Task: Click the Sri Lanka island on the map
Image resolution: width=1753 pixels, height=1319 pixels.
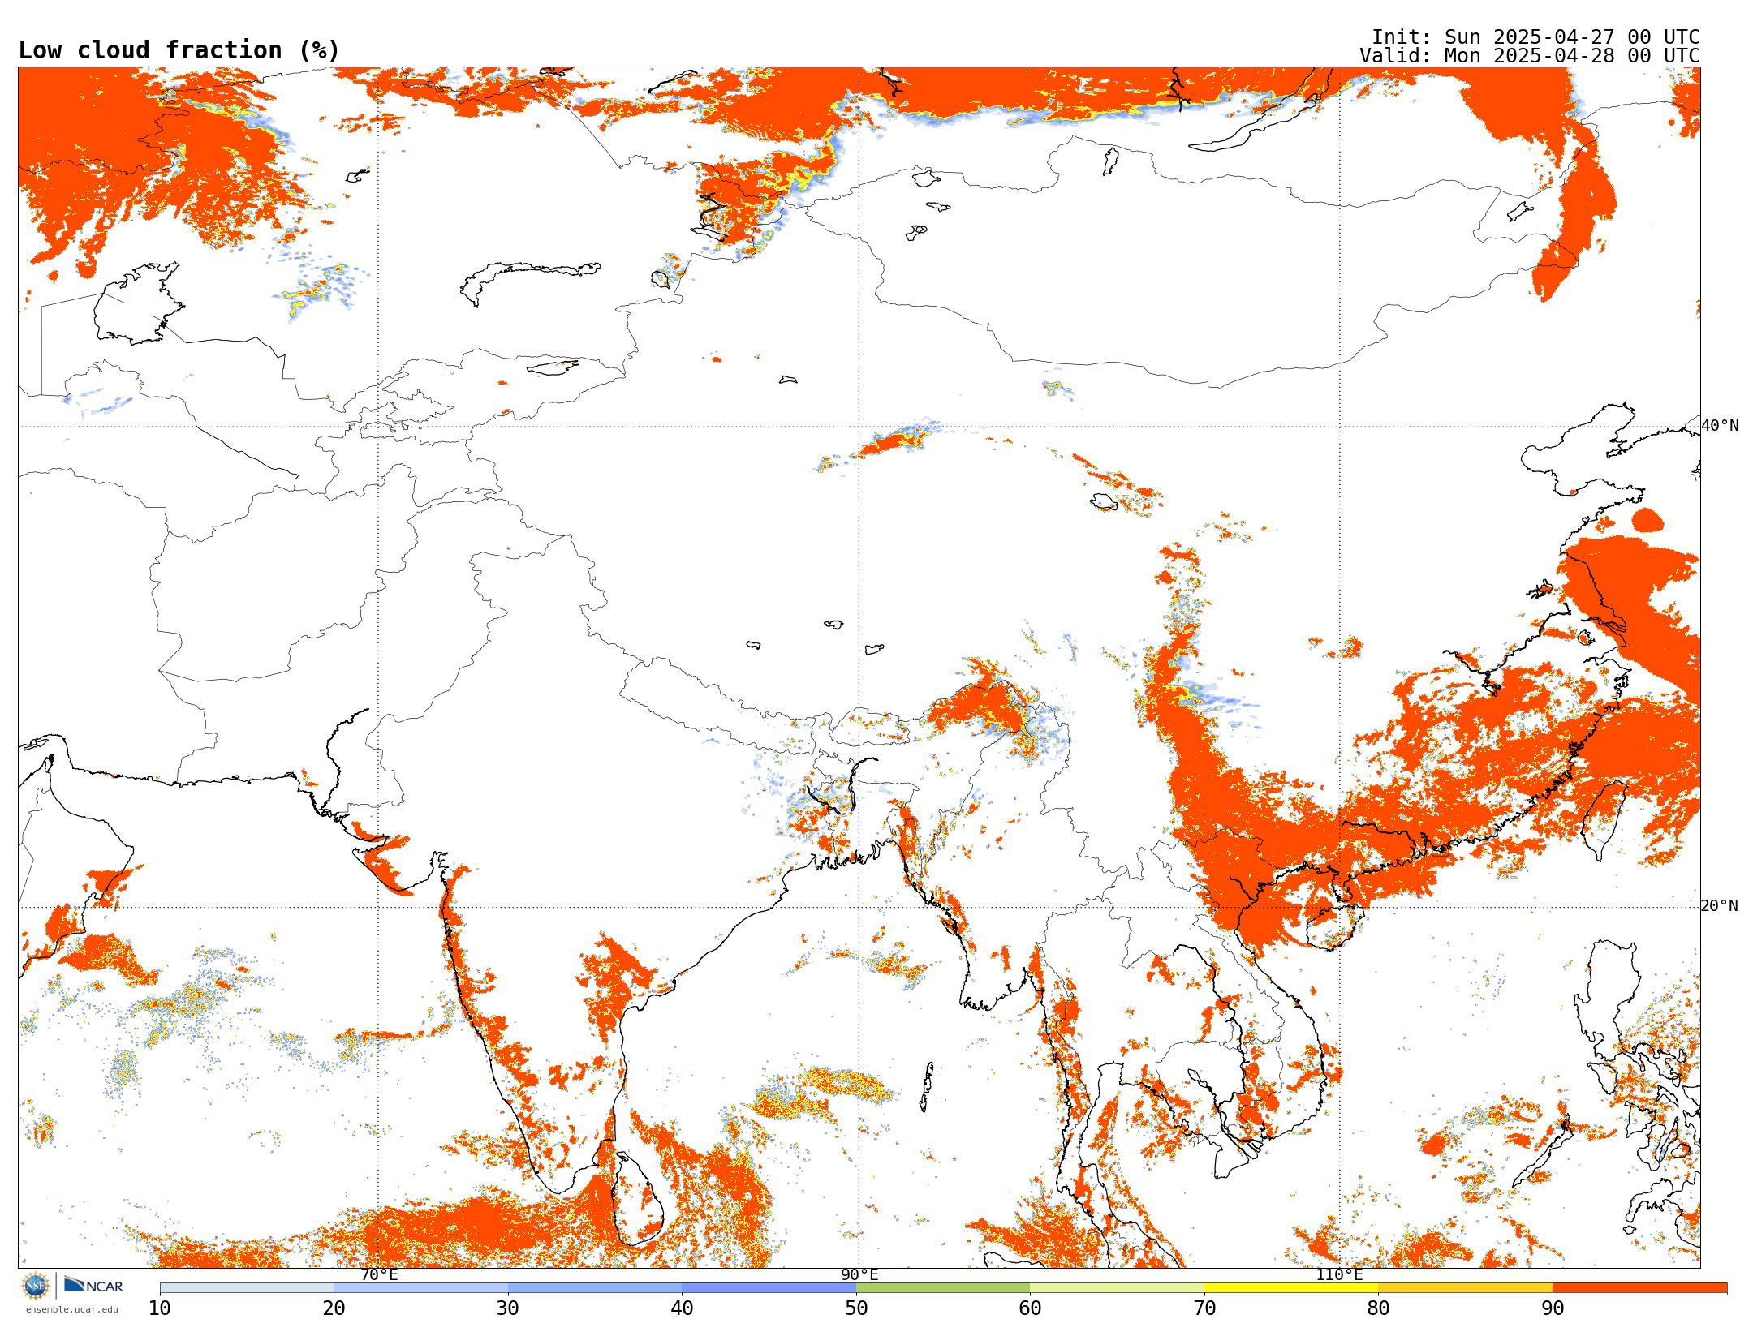Action: tap(639, 1199)
